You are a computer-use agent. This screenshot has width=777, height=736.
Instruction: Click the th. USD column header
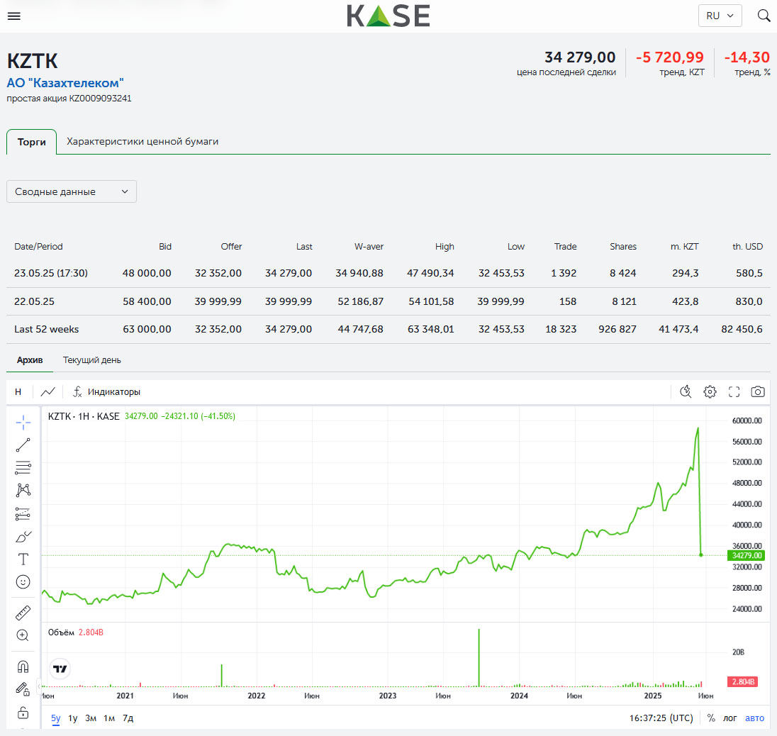748,246
